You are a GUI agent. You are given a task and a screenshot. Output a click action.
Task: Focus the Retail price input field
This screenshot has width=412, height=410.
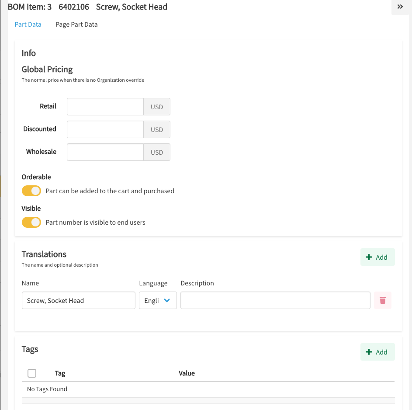[x=105, y=107]
